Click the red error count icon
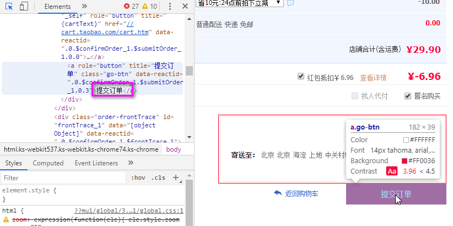The height and width of the screenshot is (226, 453). (127, 6)
